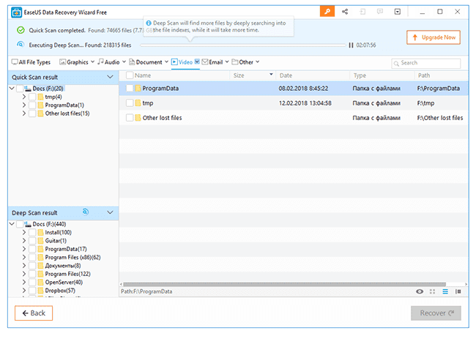Check the ProgramData(1) tree checkbox

[x=32, y=105]
